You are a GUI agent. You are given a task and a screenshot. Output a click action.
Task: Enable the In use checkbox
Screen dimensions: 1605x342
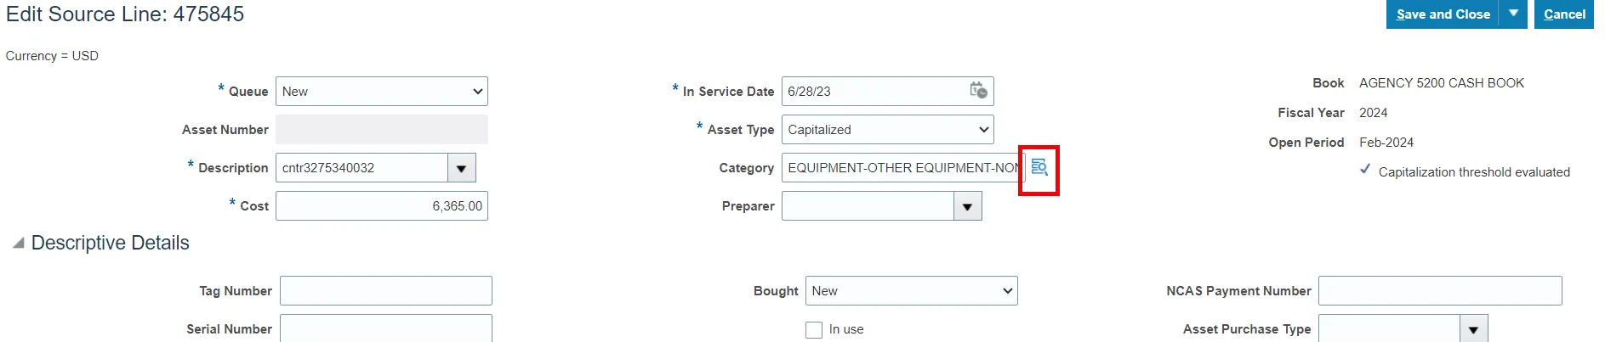[x=814, y=330]
